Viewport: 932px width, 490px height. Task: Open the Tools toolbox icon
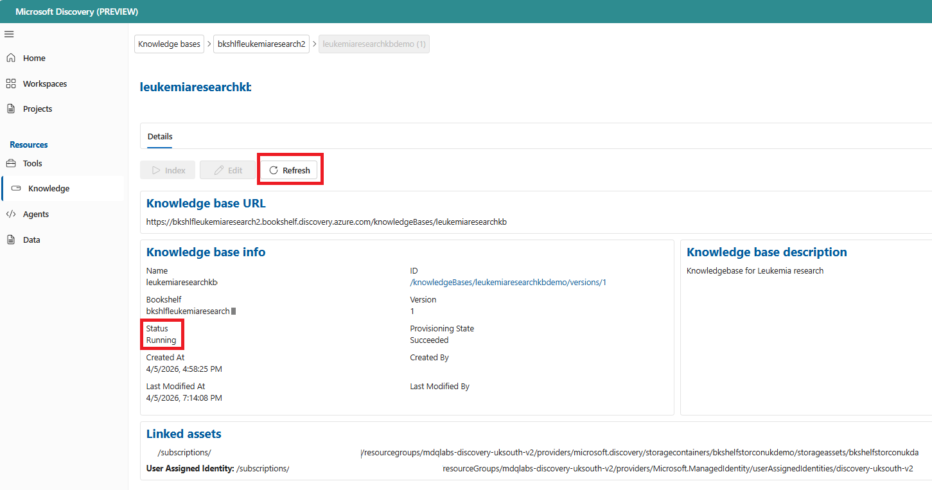pos(11,163)
